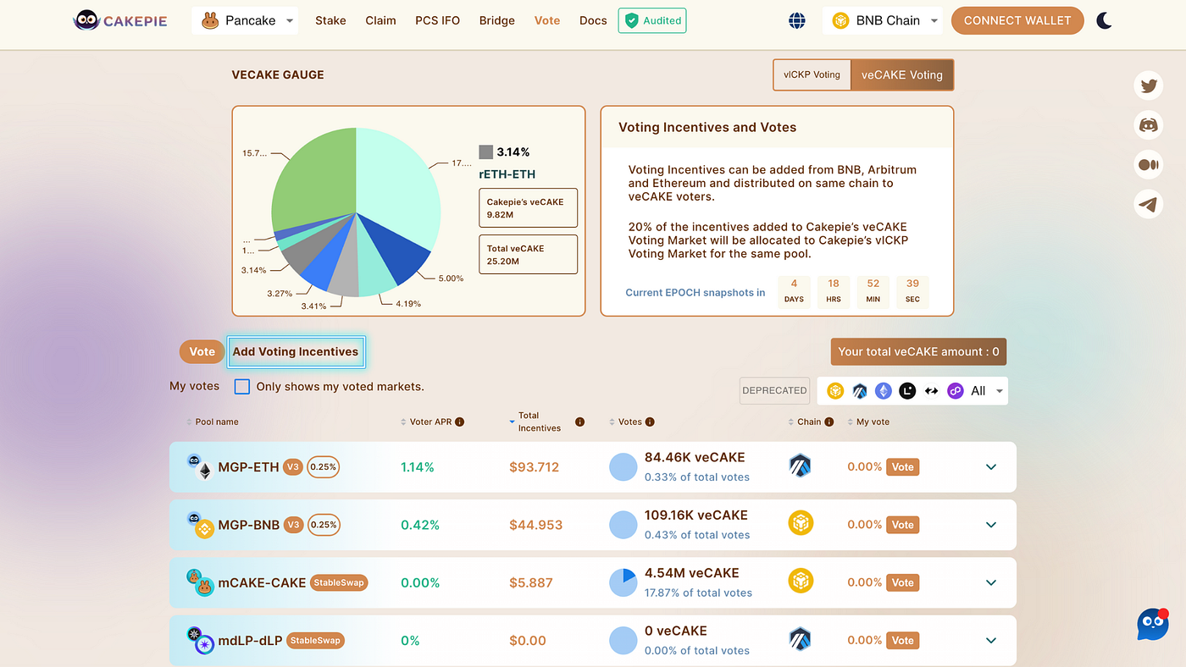
Task: Click the globe language icon
Action: [x=797, y=21]
